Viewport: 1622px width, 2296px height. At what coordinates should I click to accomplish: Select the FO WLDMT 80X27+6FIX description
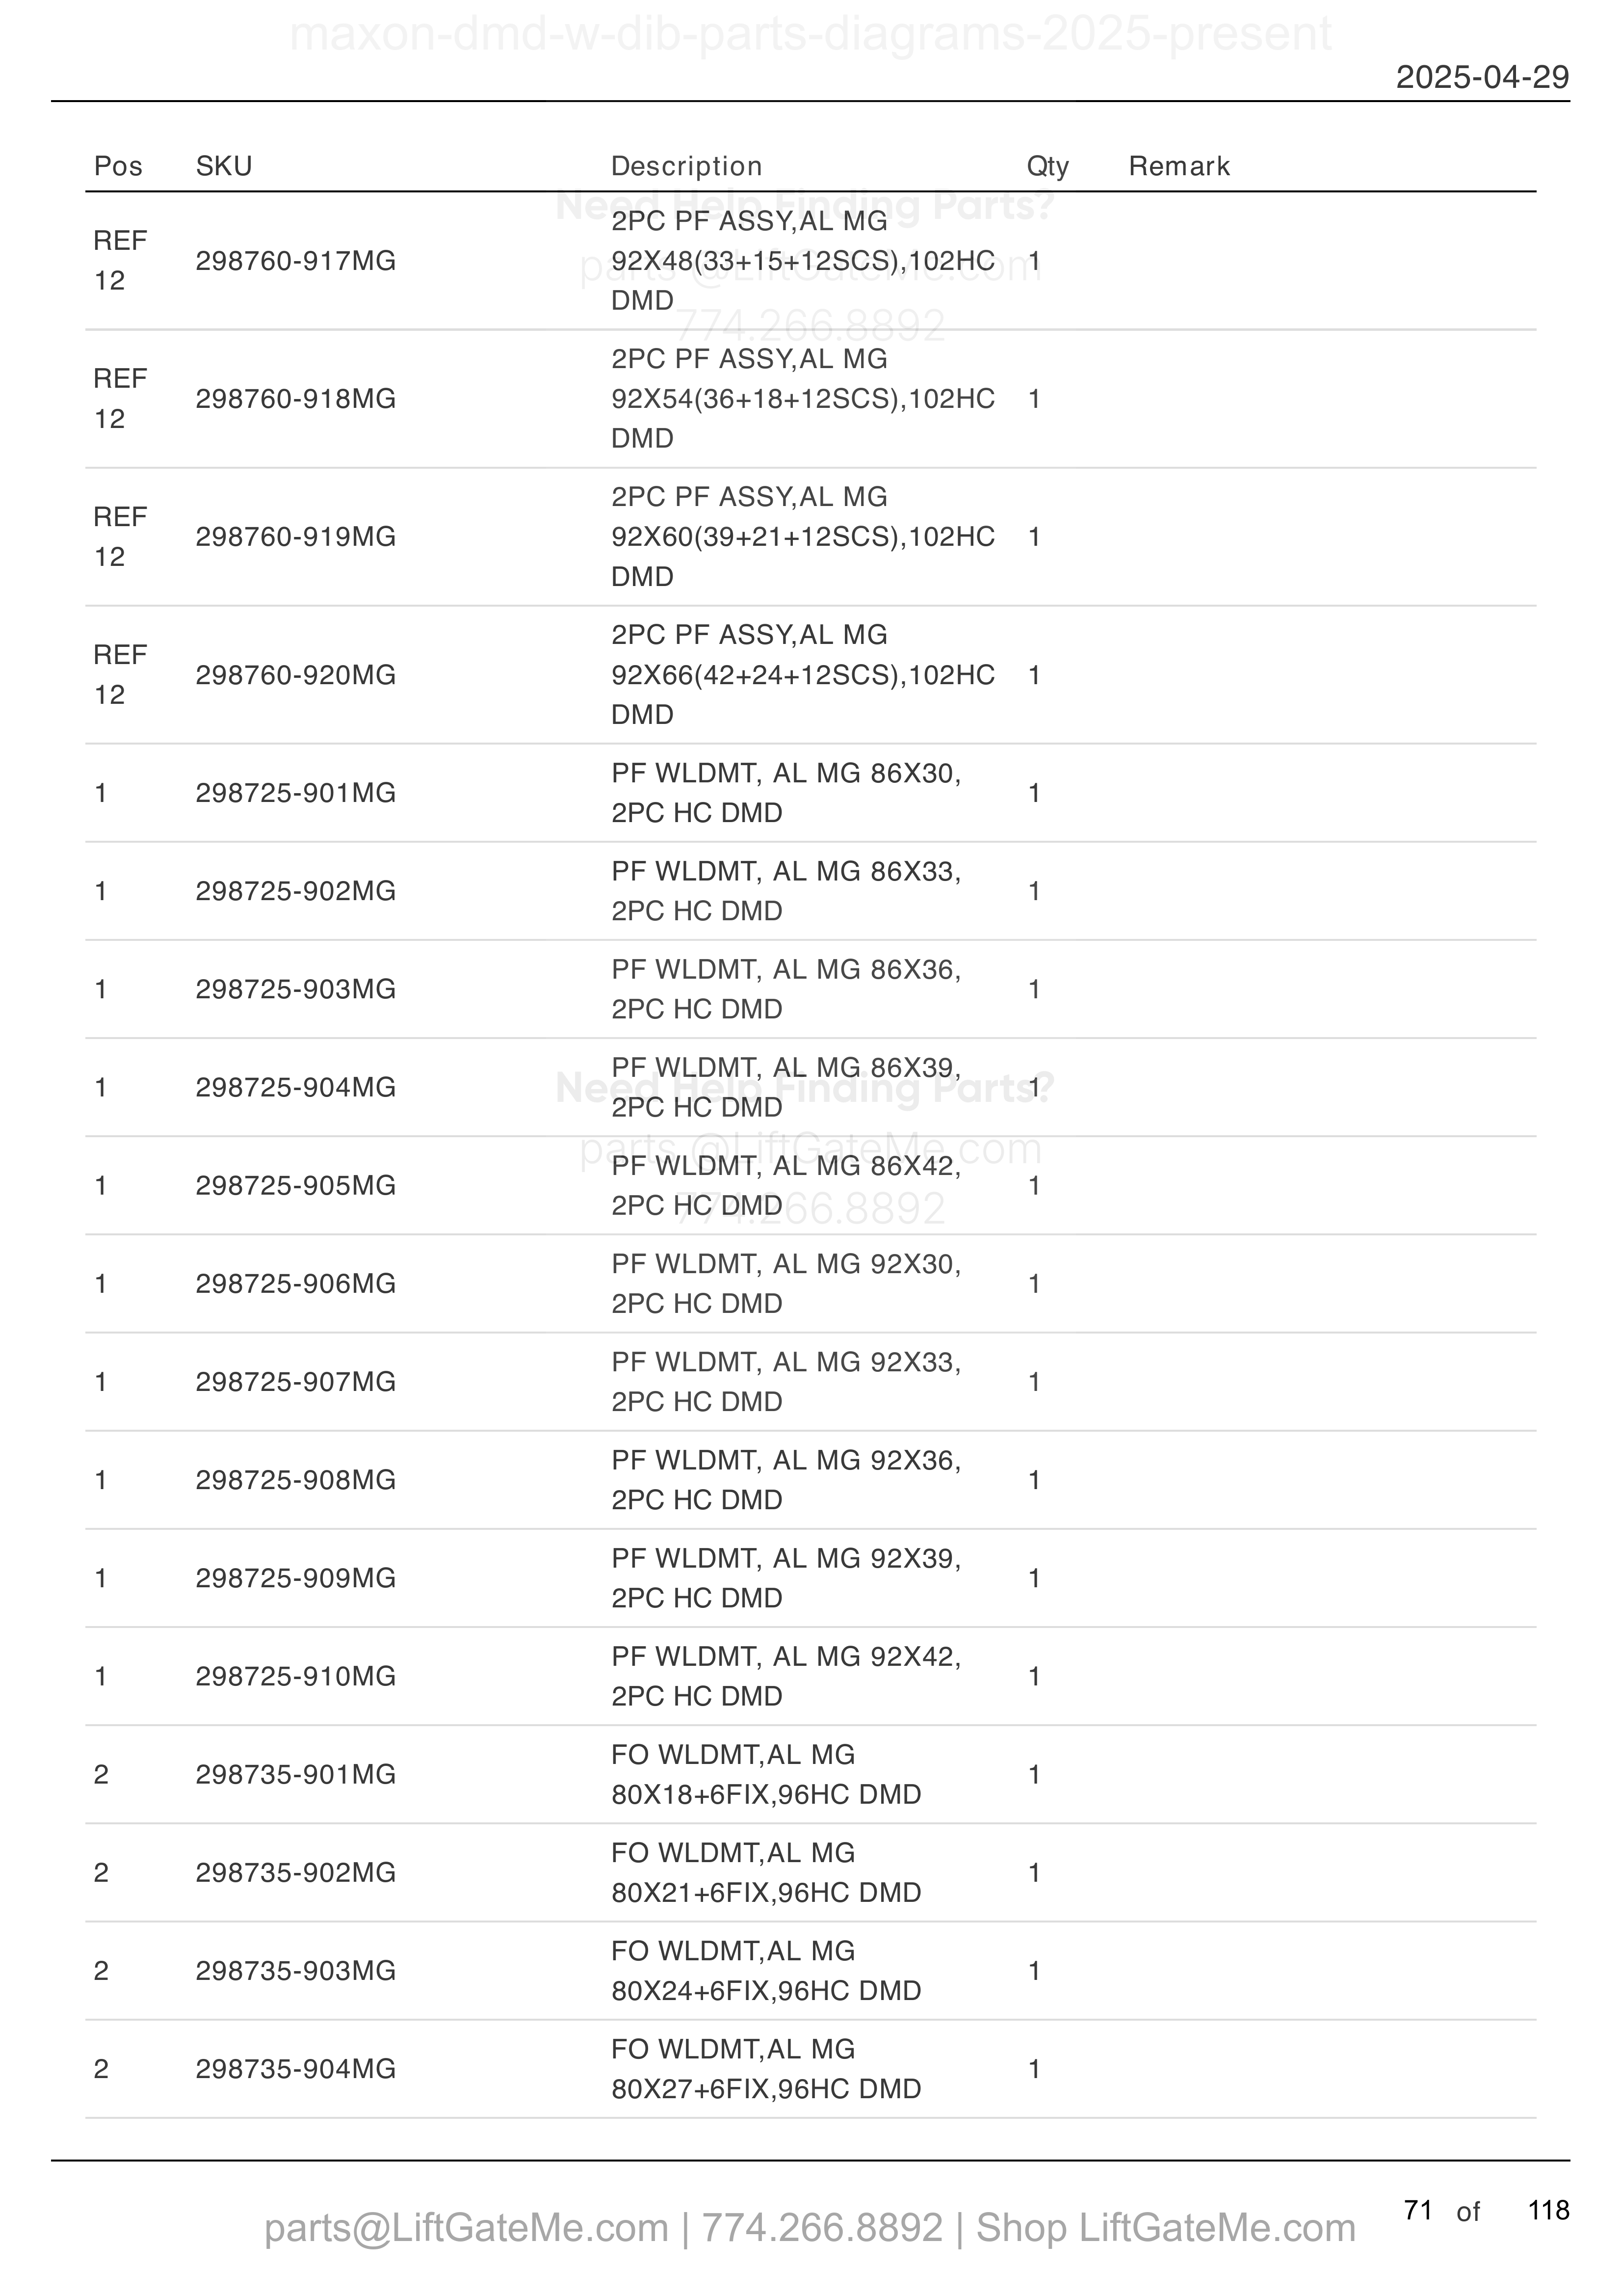tap(765, 2069)
